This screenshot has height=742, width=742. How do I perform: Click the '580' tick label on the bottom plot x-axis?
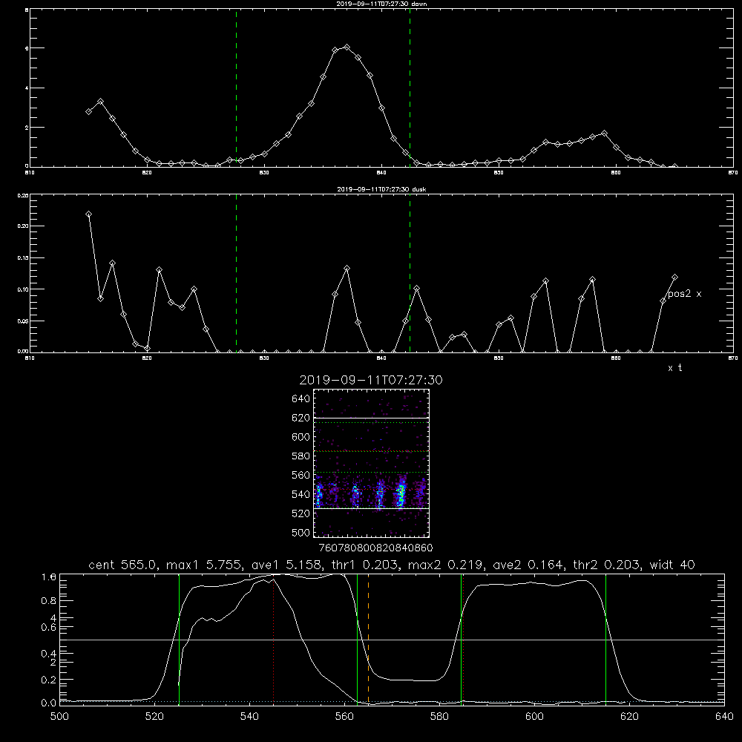point(439,717)
